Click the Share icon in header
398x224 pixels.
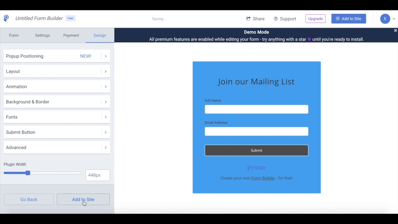[x=248, y=19]
